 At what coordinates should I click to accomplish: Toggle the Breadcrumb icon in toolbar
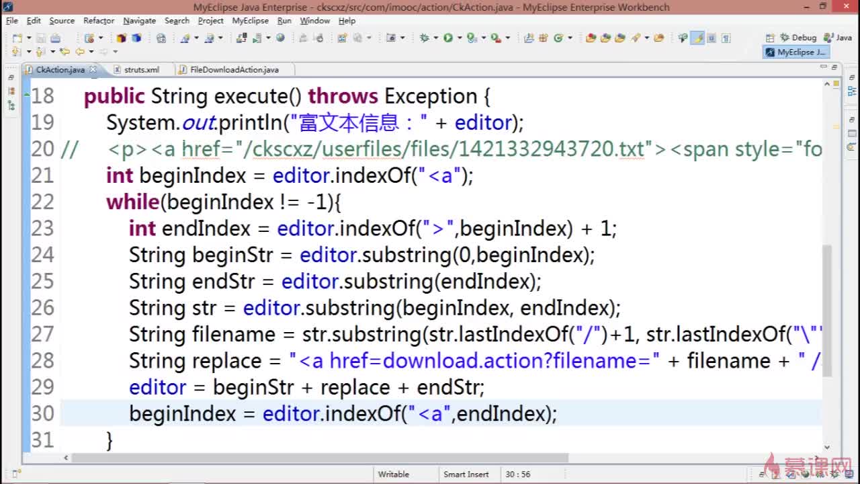[x=683, y=38]
